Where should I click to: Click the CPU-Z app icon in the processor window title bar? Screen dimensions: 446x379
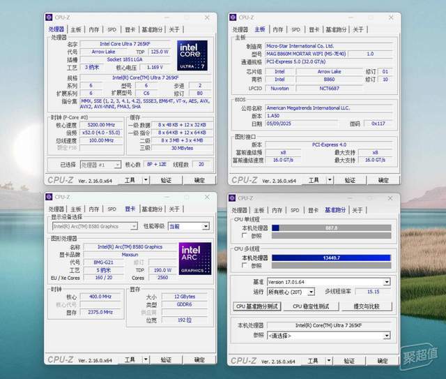pos(49,17)
